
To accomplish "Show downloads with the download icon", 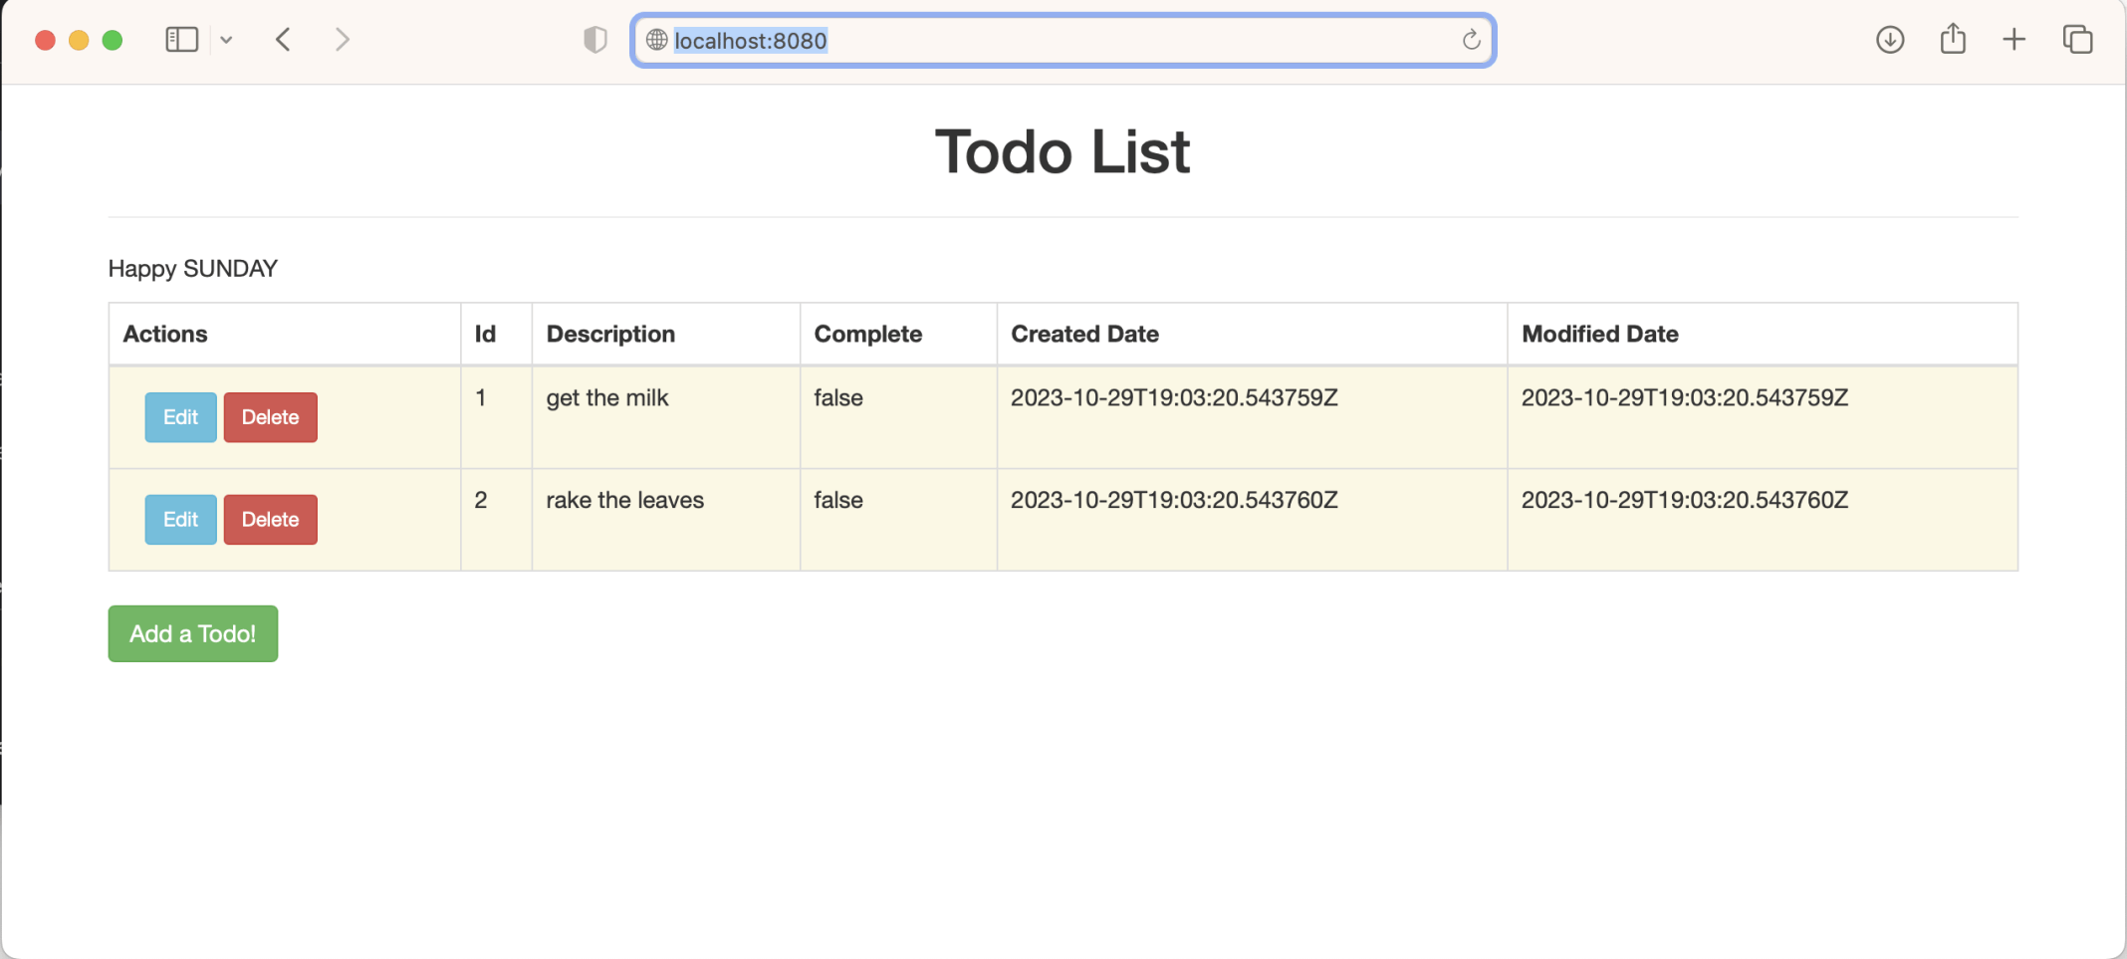I will pyautogui.click(x=1889, y=40).
